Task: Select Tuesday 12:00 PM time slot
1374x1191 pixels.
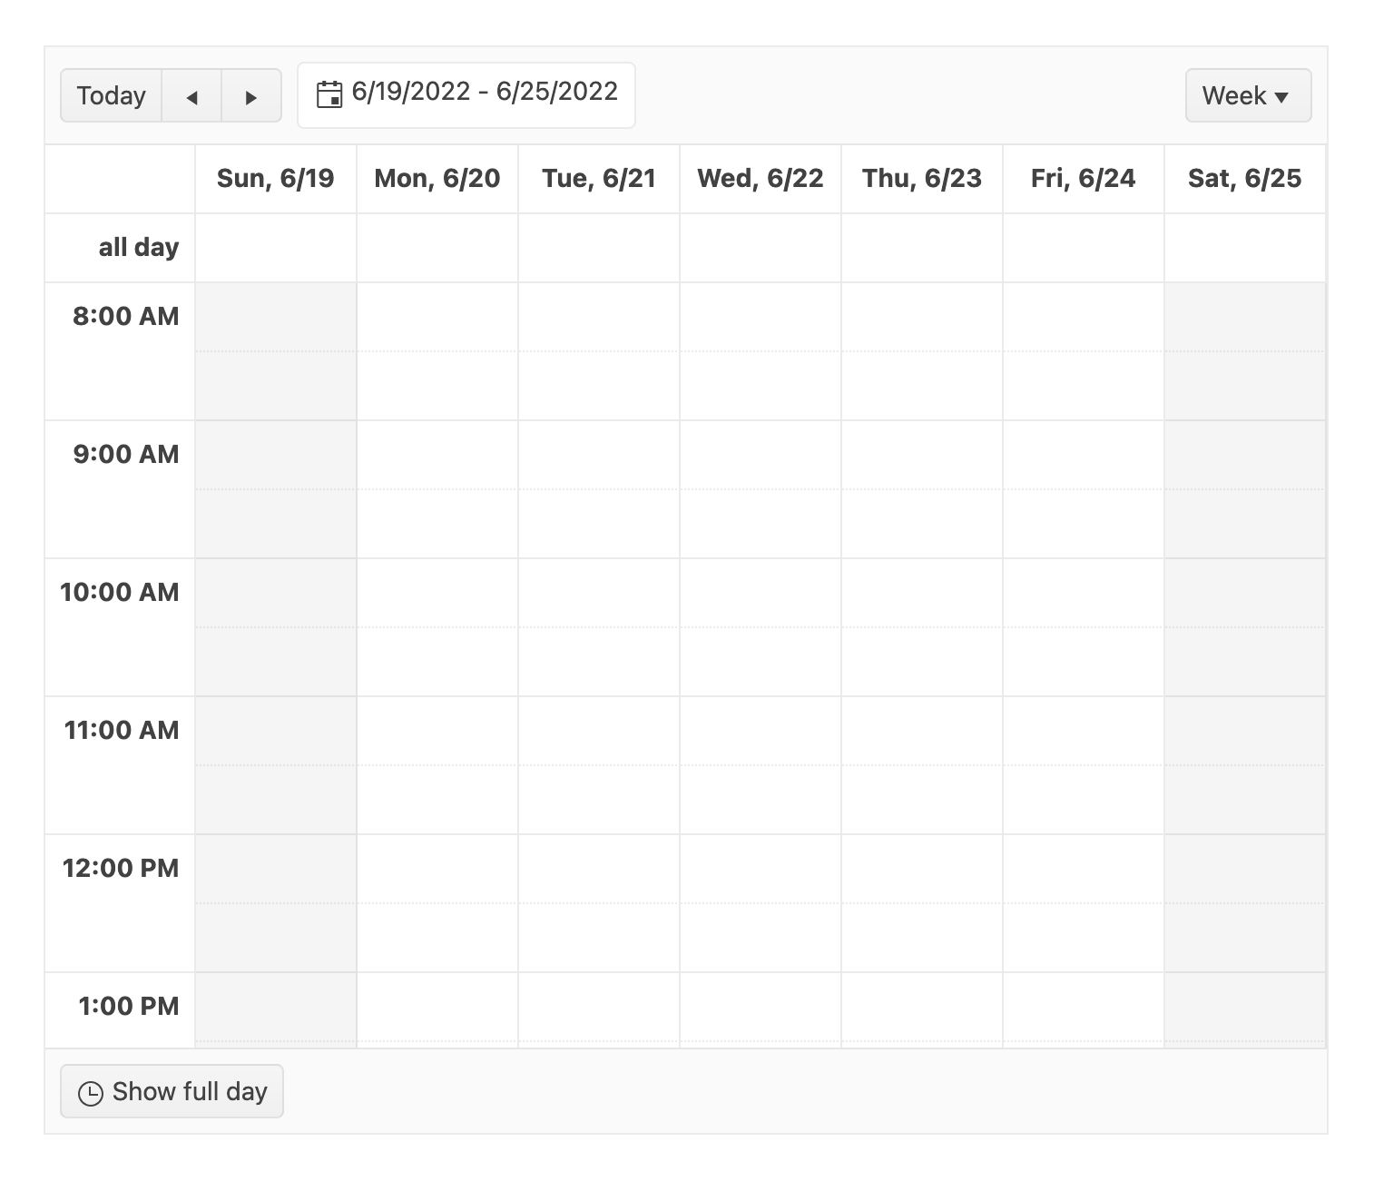Action: [x=599, y=869]
